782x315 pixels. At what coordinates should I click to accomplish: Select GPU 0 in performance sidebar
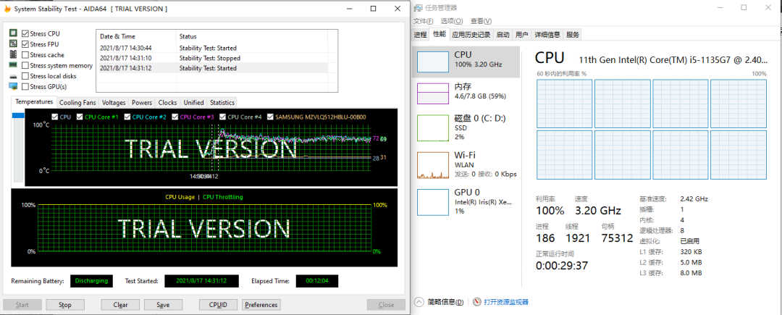coord(466,201)
